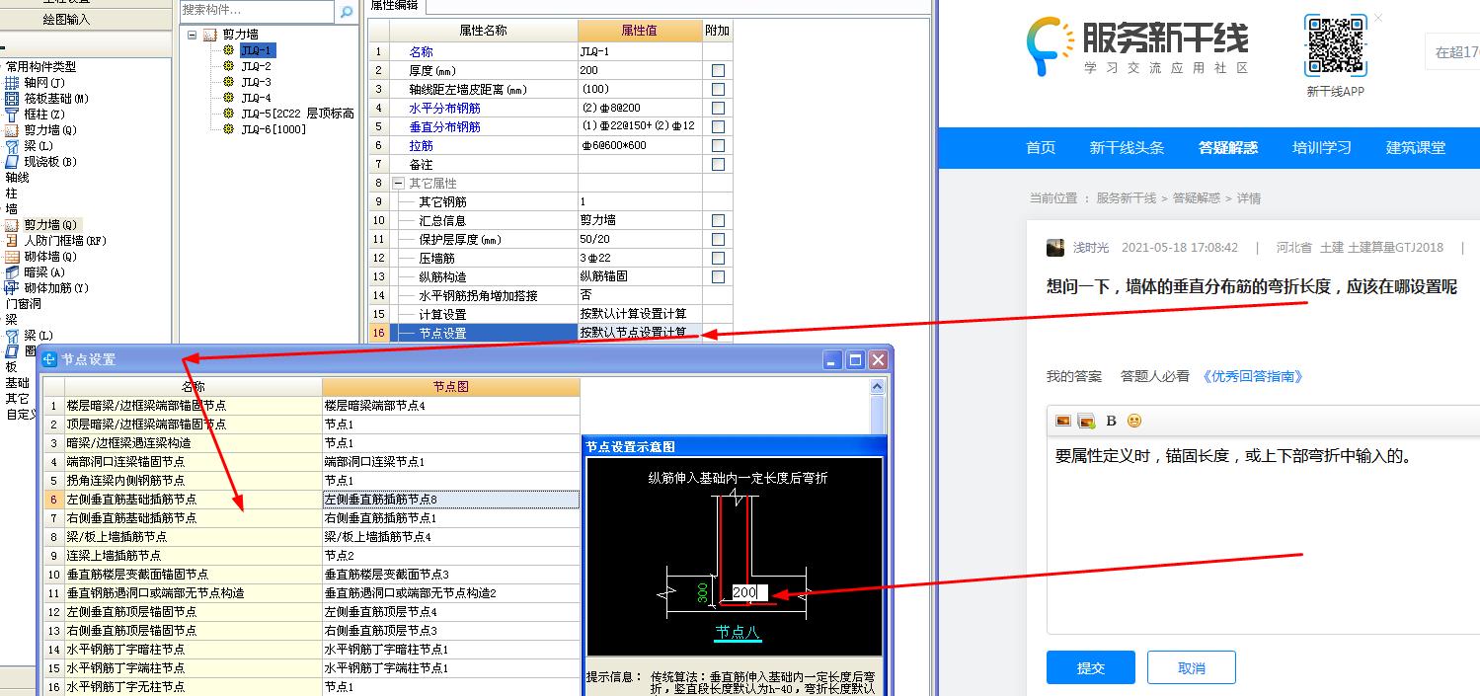
Task: Select 砌体墙(Q) component type
Action: tap(40, 257)
